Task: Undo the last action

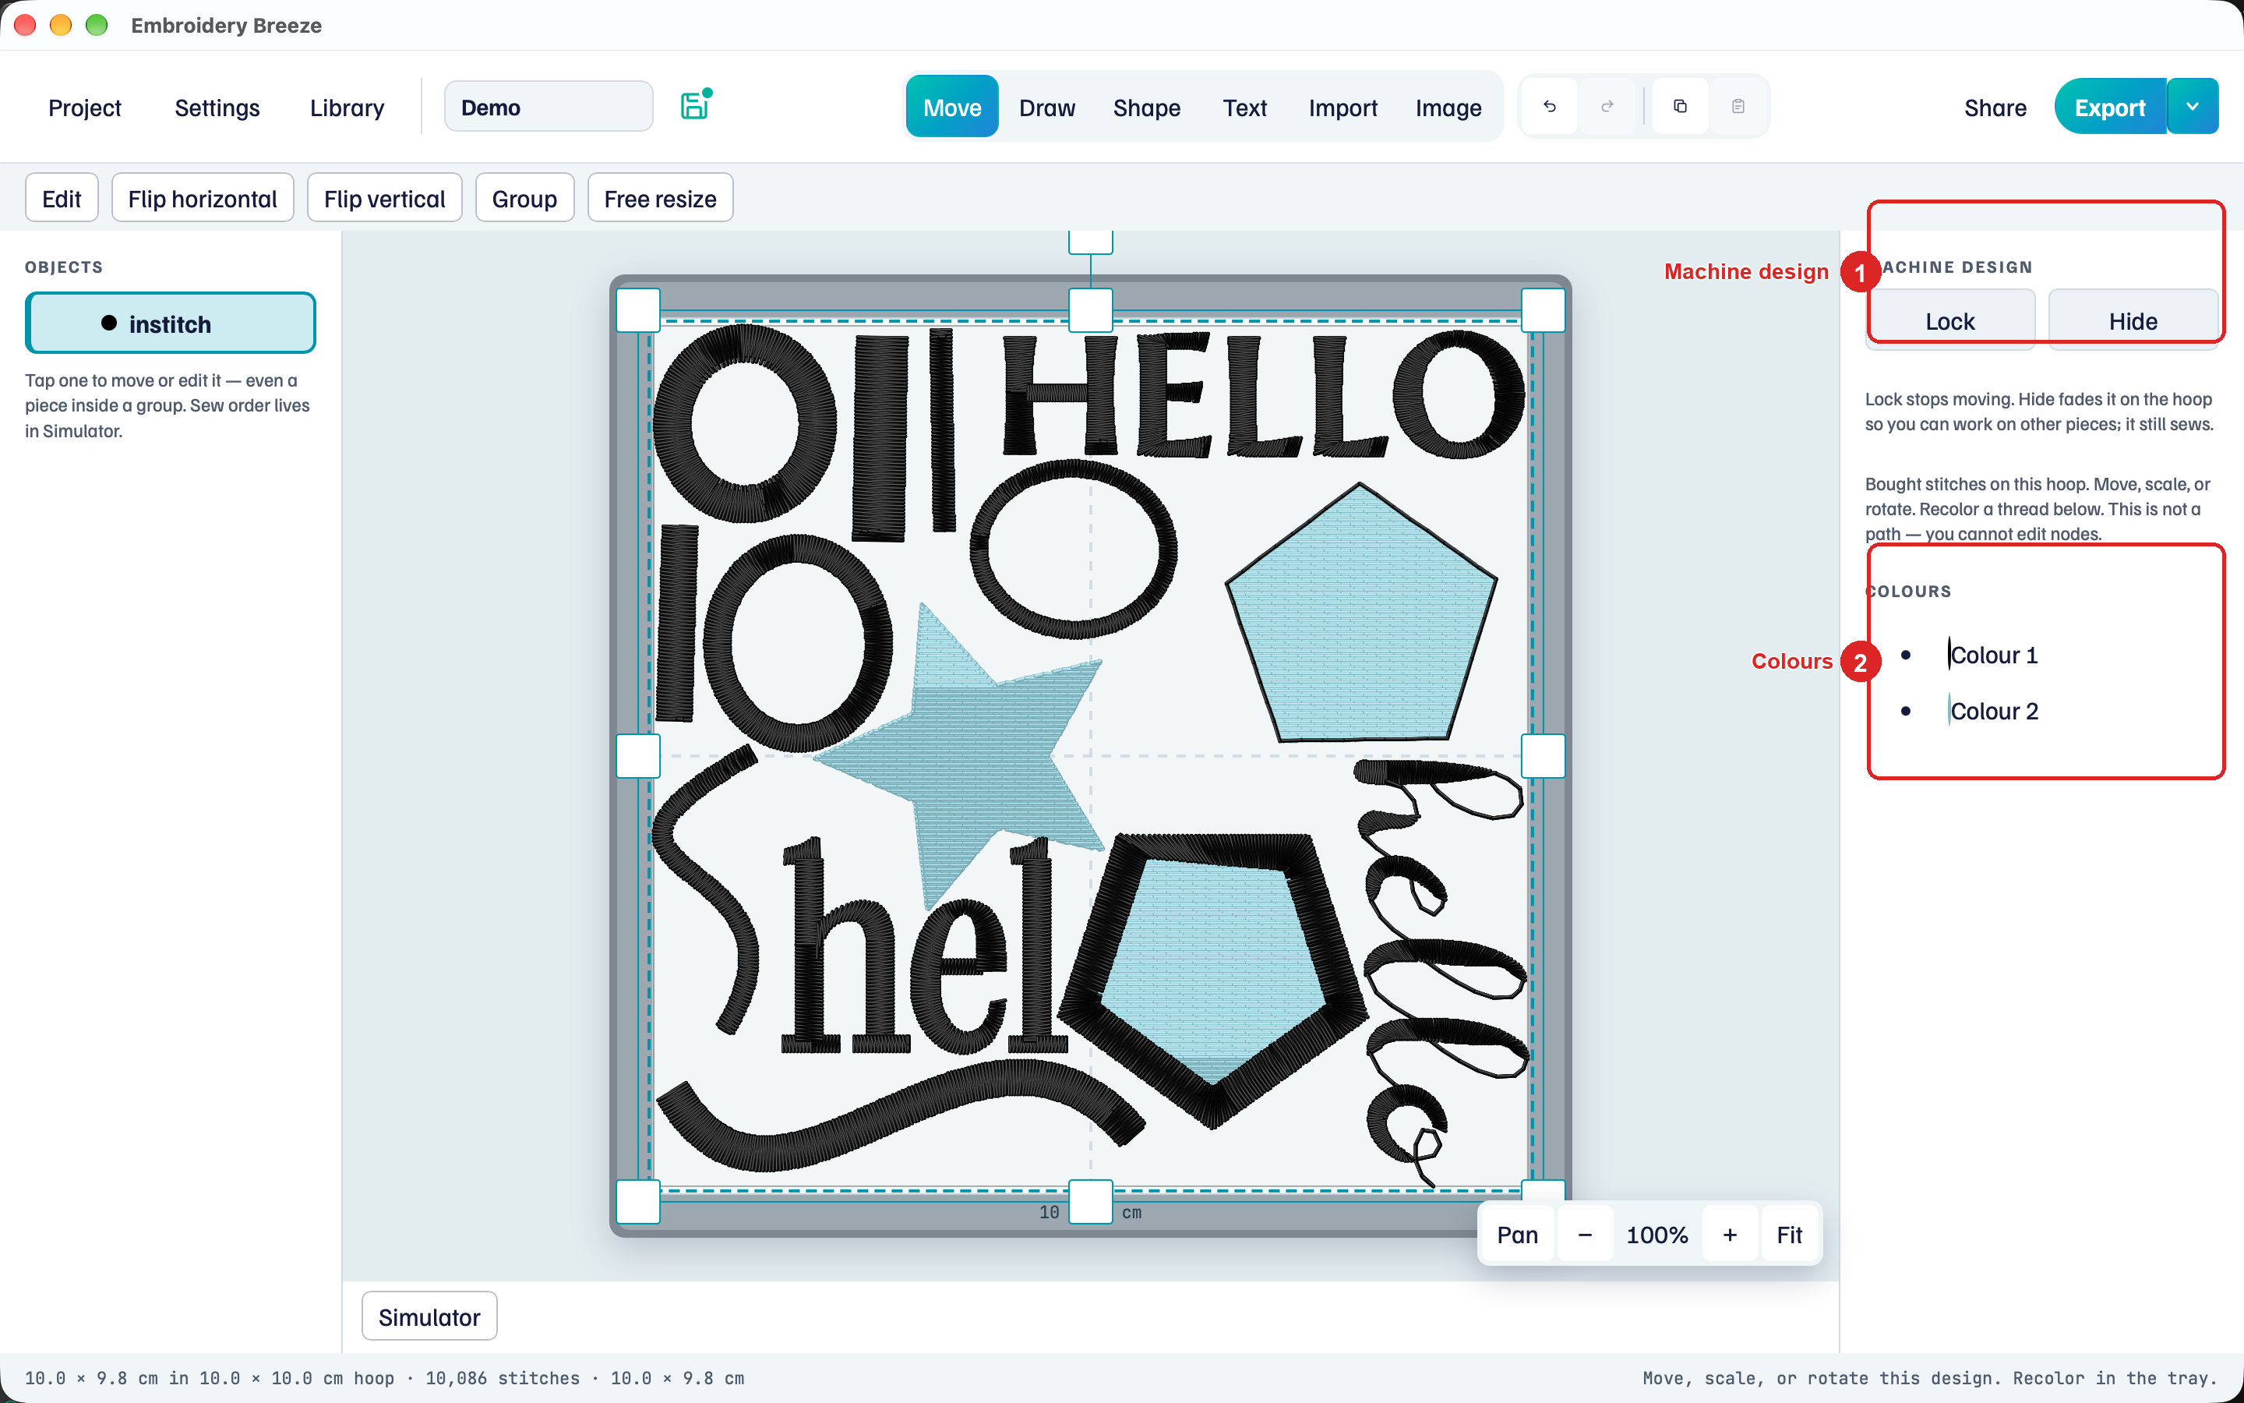Action: (x=1550, y=107)
